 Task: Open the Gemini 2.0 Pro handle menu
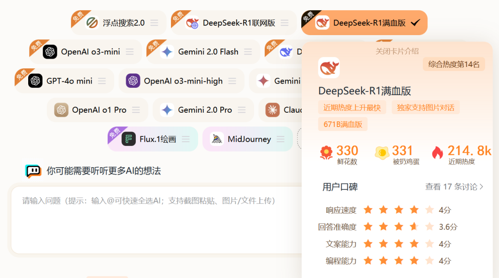[242, 110]
